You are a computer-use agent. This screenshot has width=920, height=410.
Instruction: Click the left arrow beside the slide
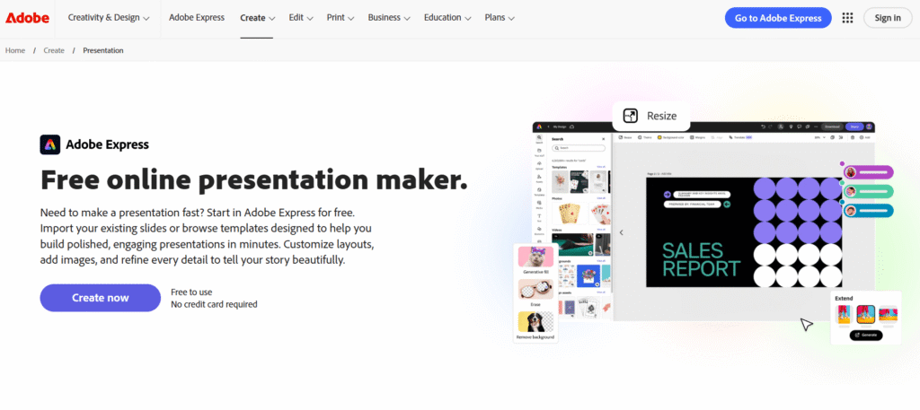(621, 232)
